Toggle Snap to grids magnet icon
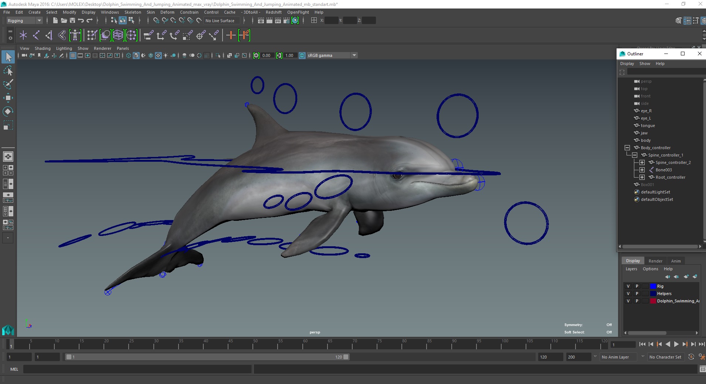Viewport: 706px width, 384px height. point(156,21)
